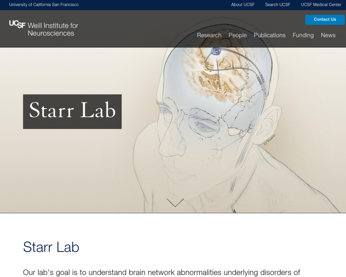346x277 pixels.
Task: Go to the Publications page
Action: pos(270,35)
